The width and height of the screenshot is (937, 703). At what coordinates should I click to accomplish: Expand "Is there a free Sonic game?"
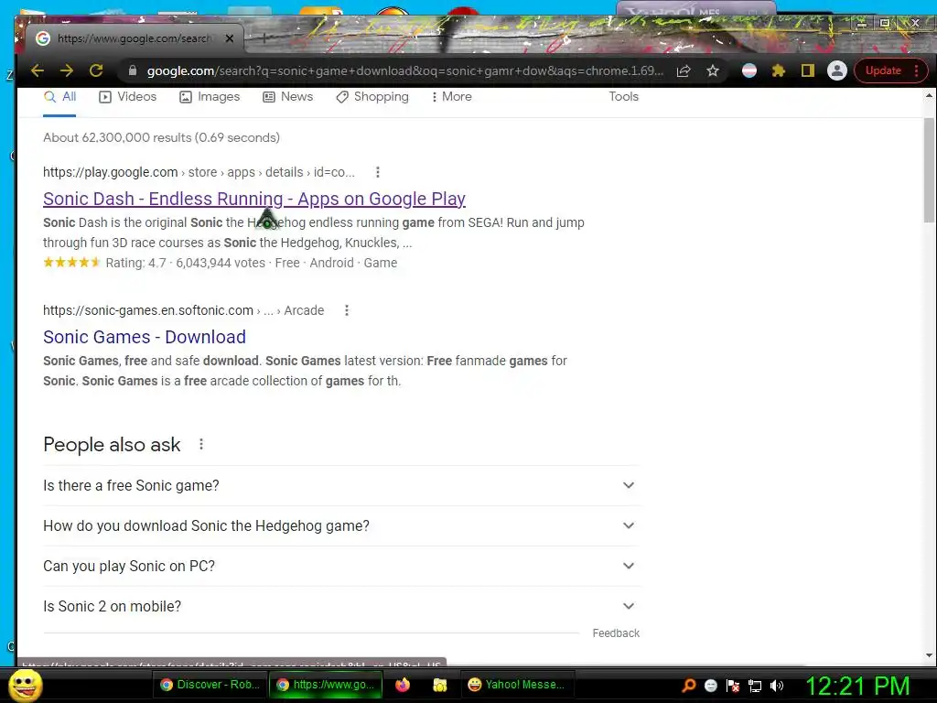click(x=341, y=485)
